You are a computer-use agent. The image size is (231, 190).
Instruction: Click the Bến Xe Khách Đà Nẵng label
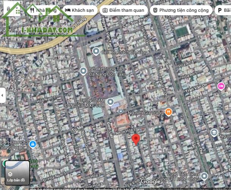[124, 52]
